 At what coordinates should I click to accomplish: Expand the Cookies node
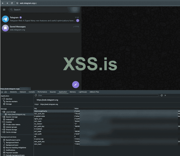(2, 122)
